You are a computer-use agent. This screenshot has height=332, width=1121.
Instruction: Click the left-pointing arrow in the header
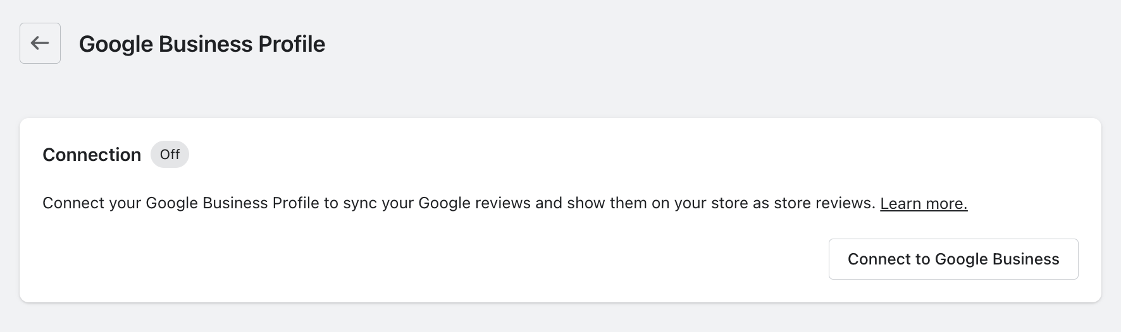pyautogui.click(x=40, y=43)
